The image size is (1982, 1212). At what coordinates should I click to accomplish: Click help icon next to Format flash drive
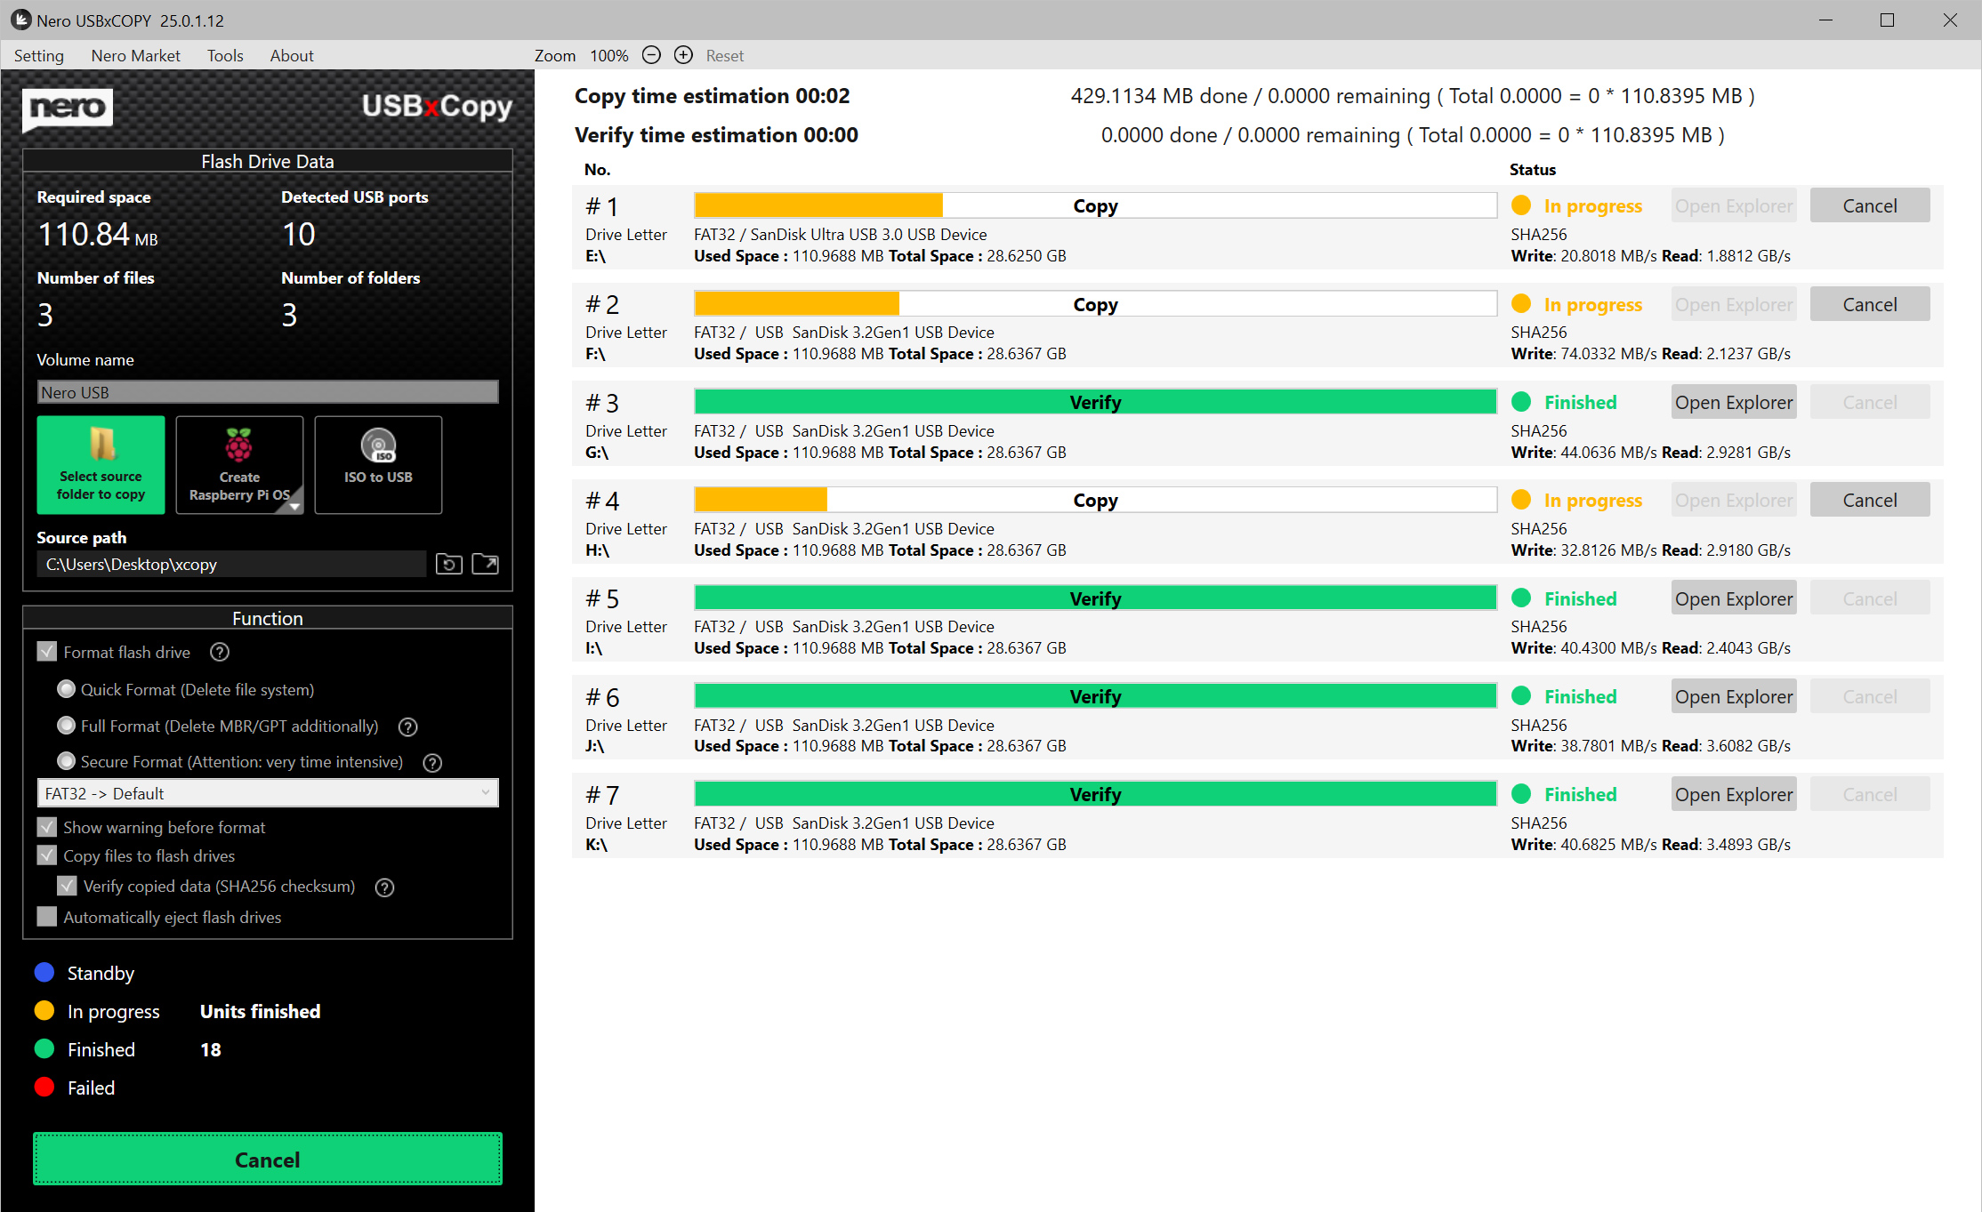coord(220,653)
